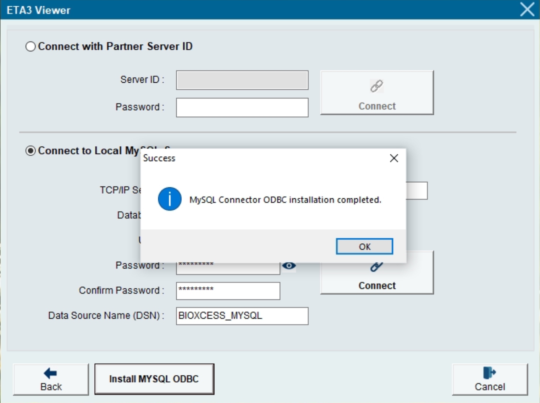
Task: Click the Server ID input field
Action: click(242, 80)
